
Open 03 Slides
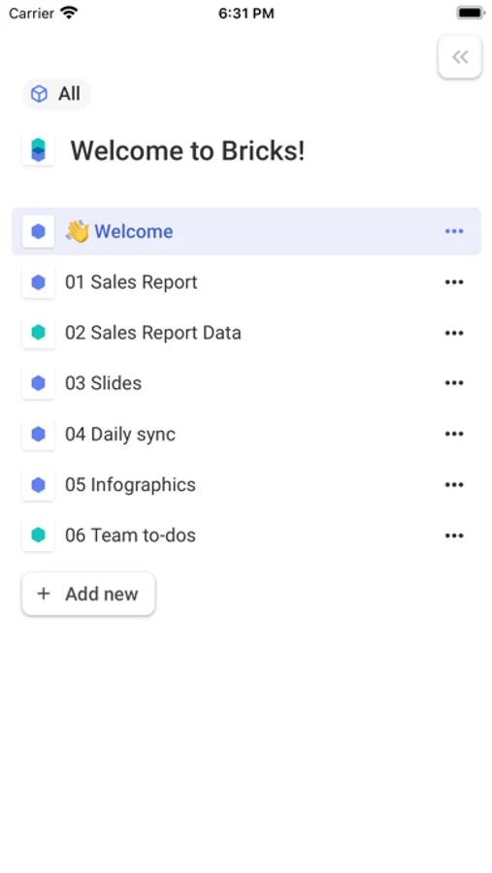click(x=103, y=383)
